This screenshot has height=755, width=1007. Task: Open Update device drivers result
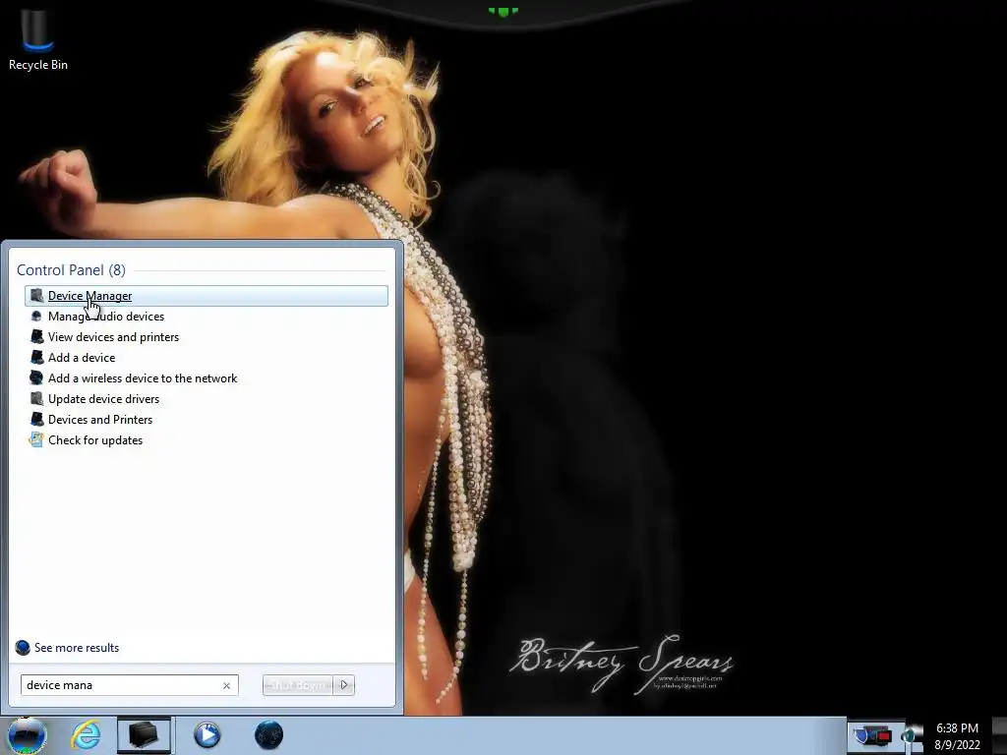point(103,399)
